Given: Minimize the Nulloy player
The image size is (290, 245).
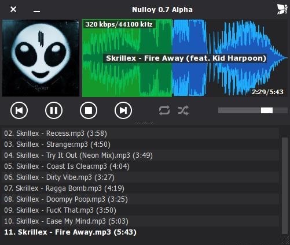Looking at the screenshot, I should coord(36,12).
